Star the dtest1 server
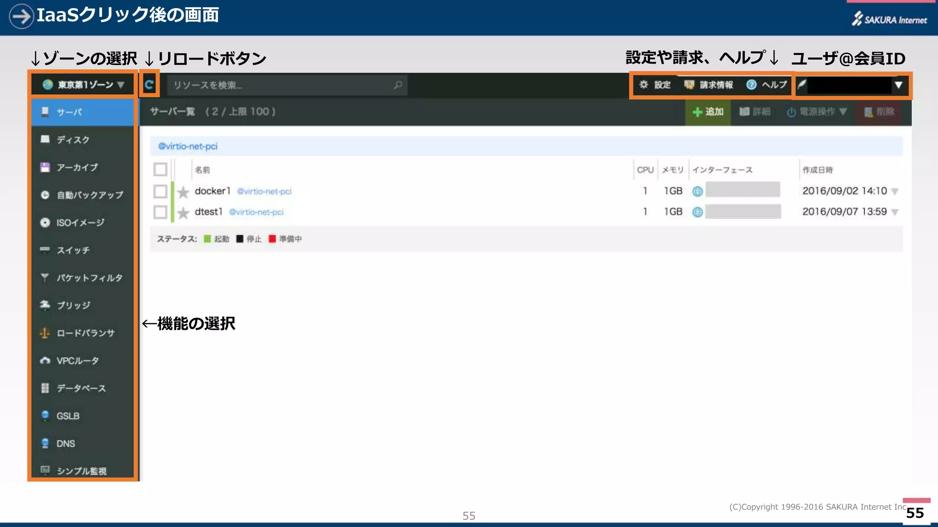This screenshot has height=527, width=938. pyautogui.click(x=183, y=213)
